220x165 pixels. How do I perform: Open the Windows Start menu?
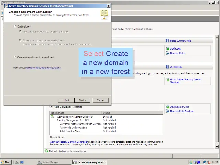[6, 162]
